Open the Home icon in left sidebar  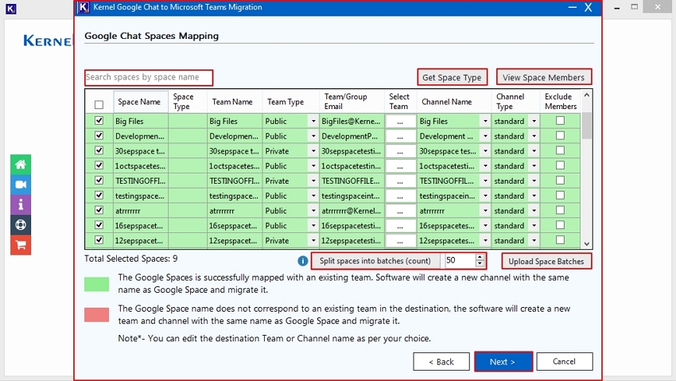pyautogui.click(x=21, y=164)
